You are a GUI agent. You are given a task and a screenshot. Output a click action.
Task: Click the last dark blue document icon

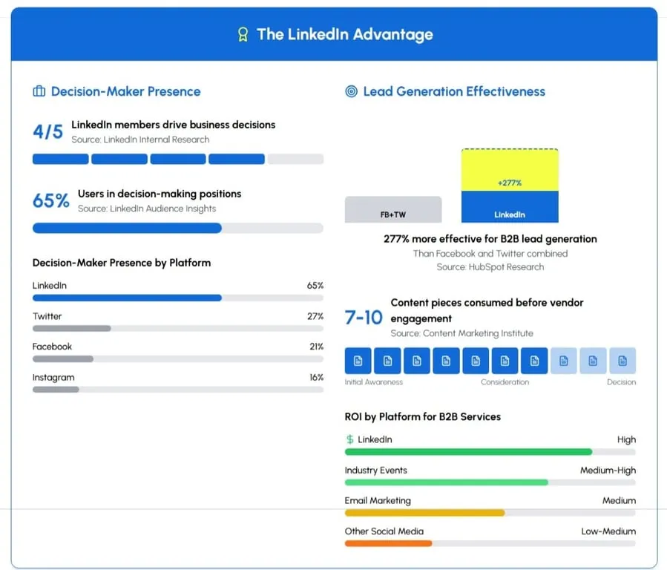click(533, 360)
